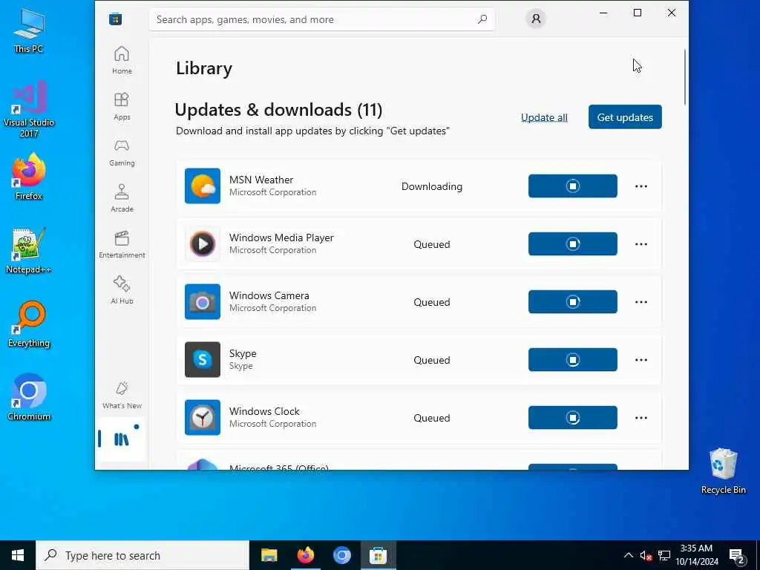Click the Windows Camera app icon

(x=202, y=302)
